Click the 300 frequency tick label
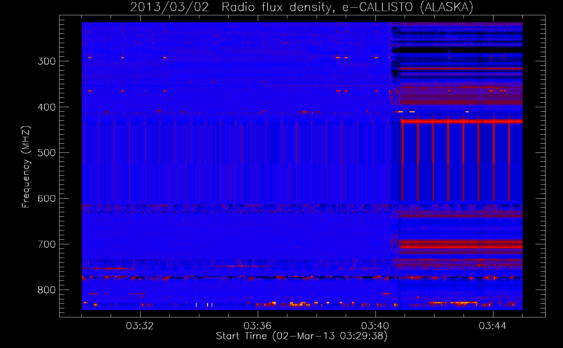This screenshot has height=348, width=563. (47, 62)
